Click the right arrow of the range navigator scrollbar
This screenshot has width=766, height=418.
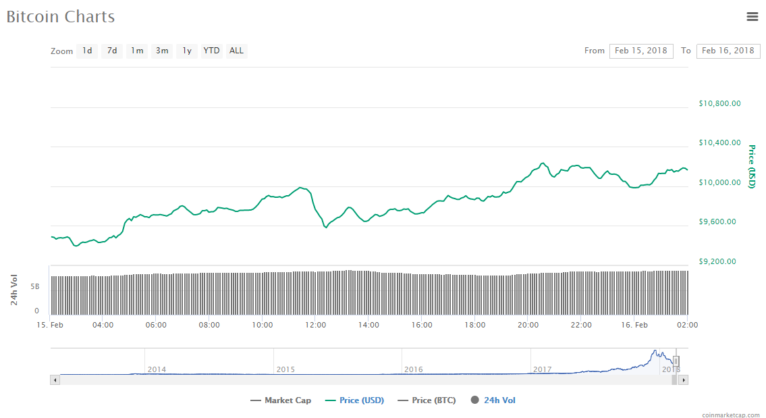pos(683,379)
